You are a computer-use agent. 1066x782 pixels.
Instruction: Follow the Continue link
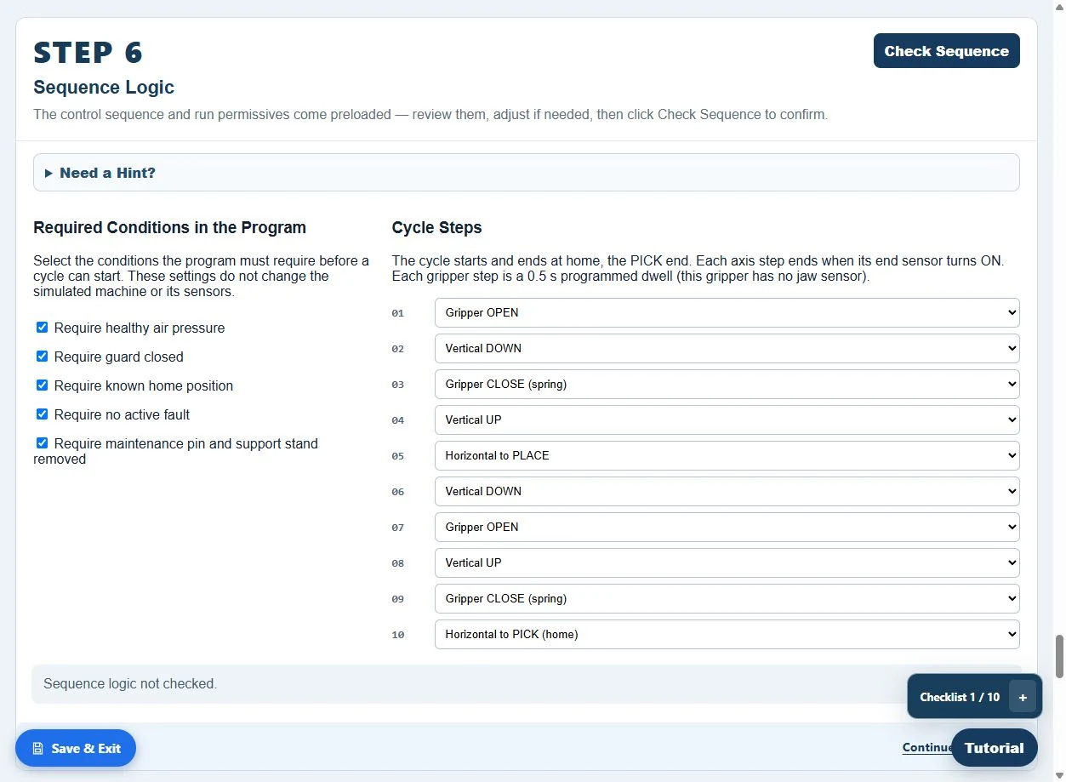pos(926,747)
